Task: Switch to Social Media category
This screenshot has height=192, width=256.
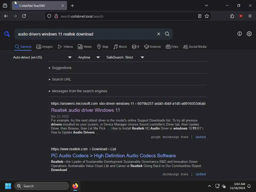Action: [195, 47]
